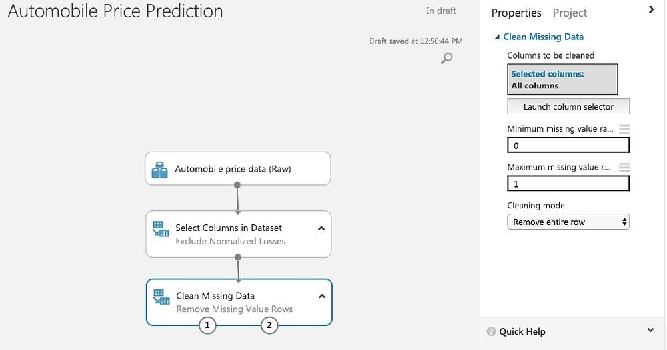The image size is (667, 350).
Task: Click the Clean Missing Data module icon
Action: click(161, 297)
